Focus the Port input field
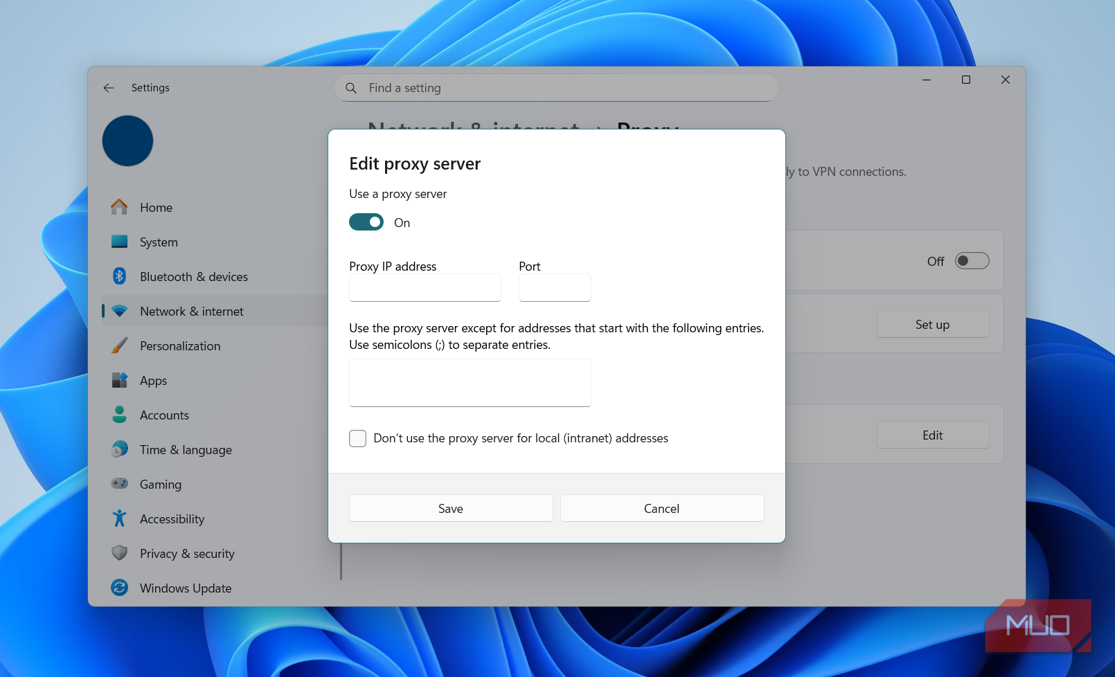Screen dimensions: 1115x677 555,288
